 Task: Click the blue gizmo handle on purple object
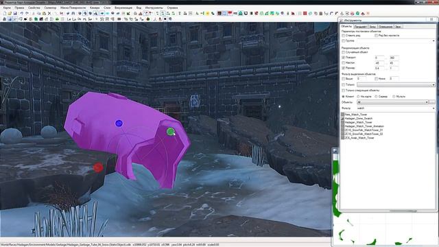[119, 123]
